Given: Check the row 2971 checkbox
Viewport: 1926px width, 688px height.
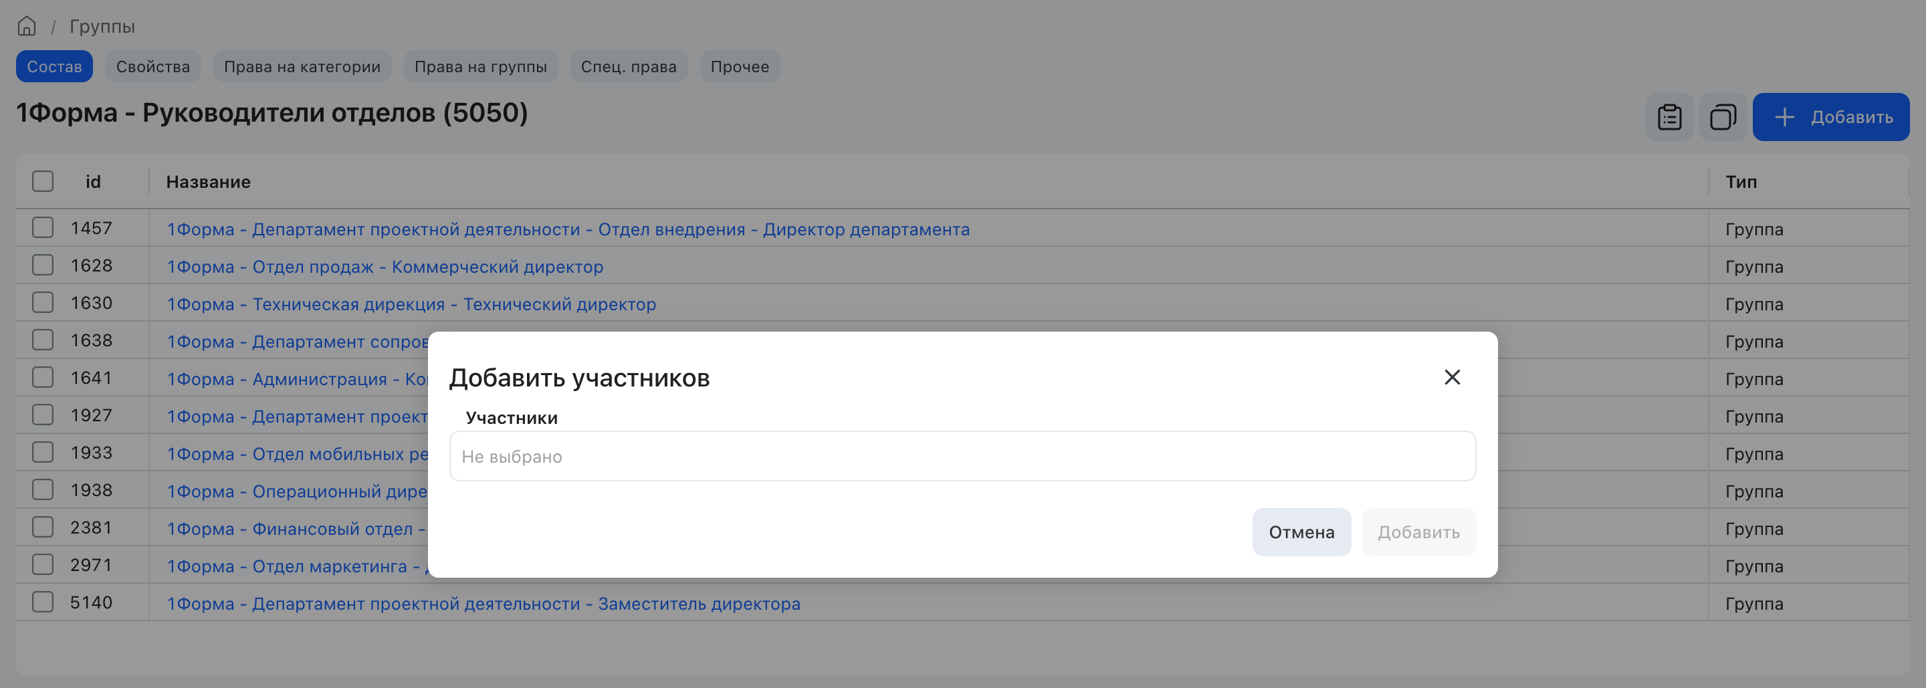Looking at the screenshot, I should 43,564.
